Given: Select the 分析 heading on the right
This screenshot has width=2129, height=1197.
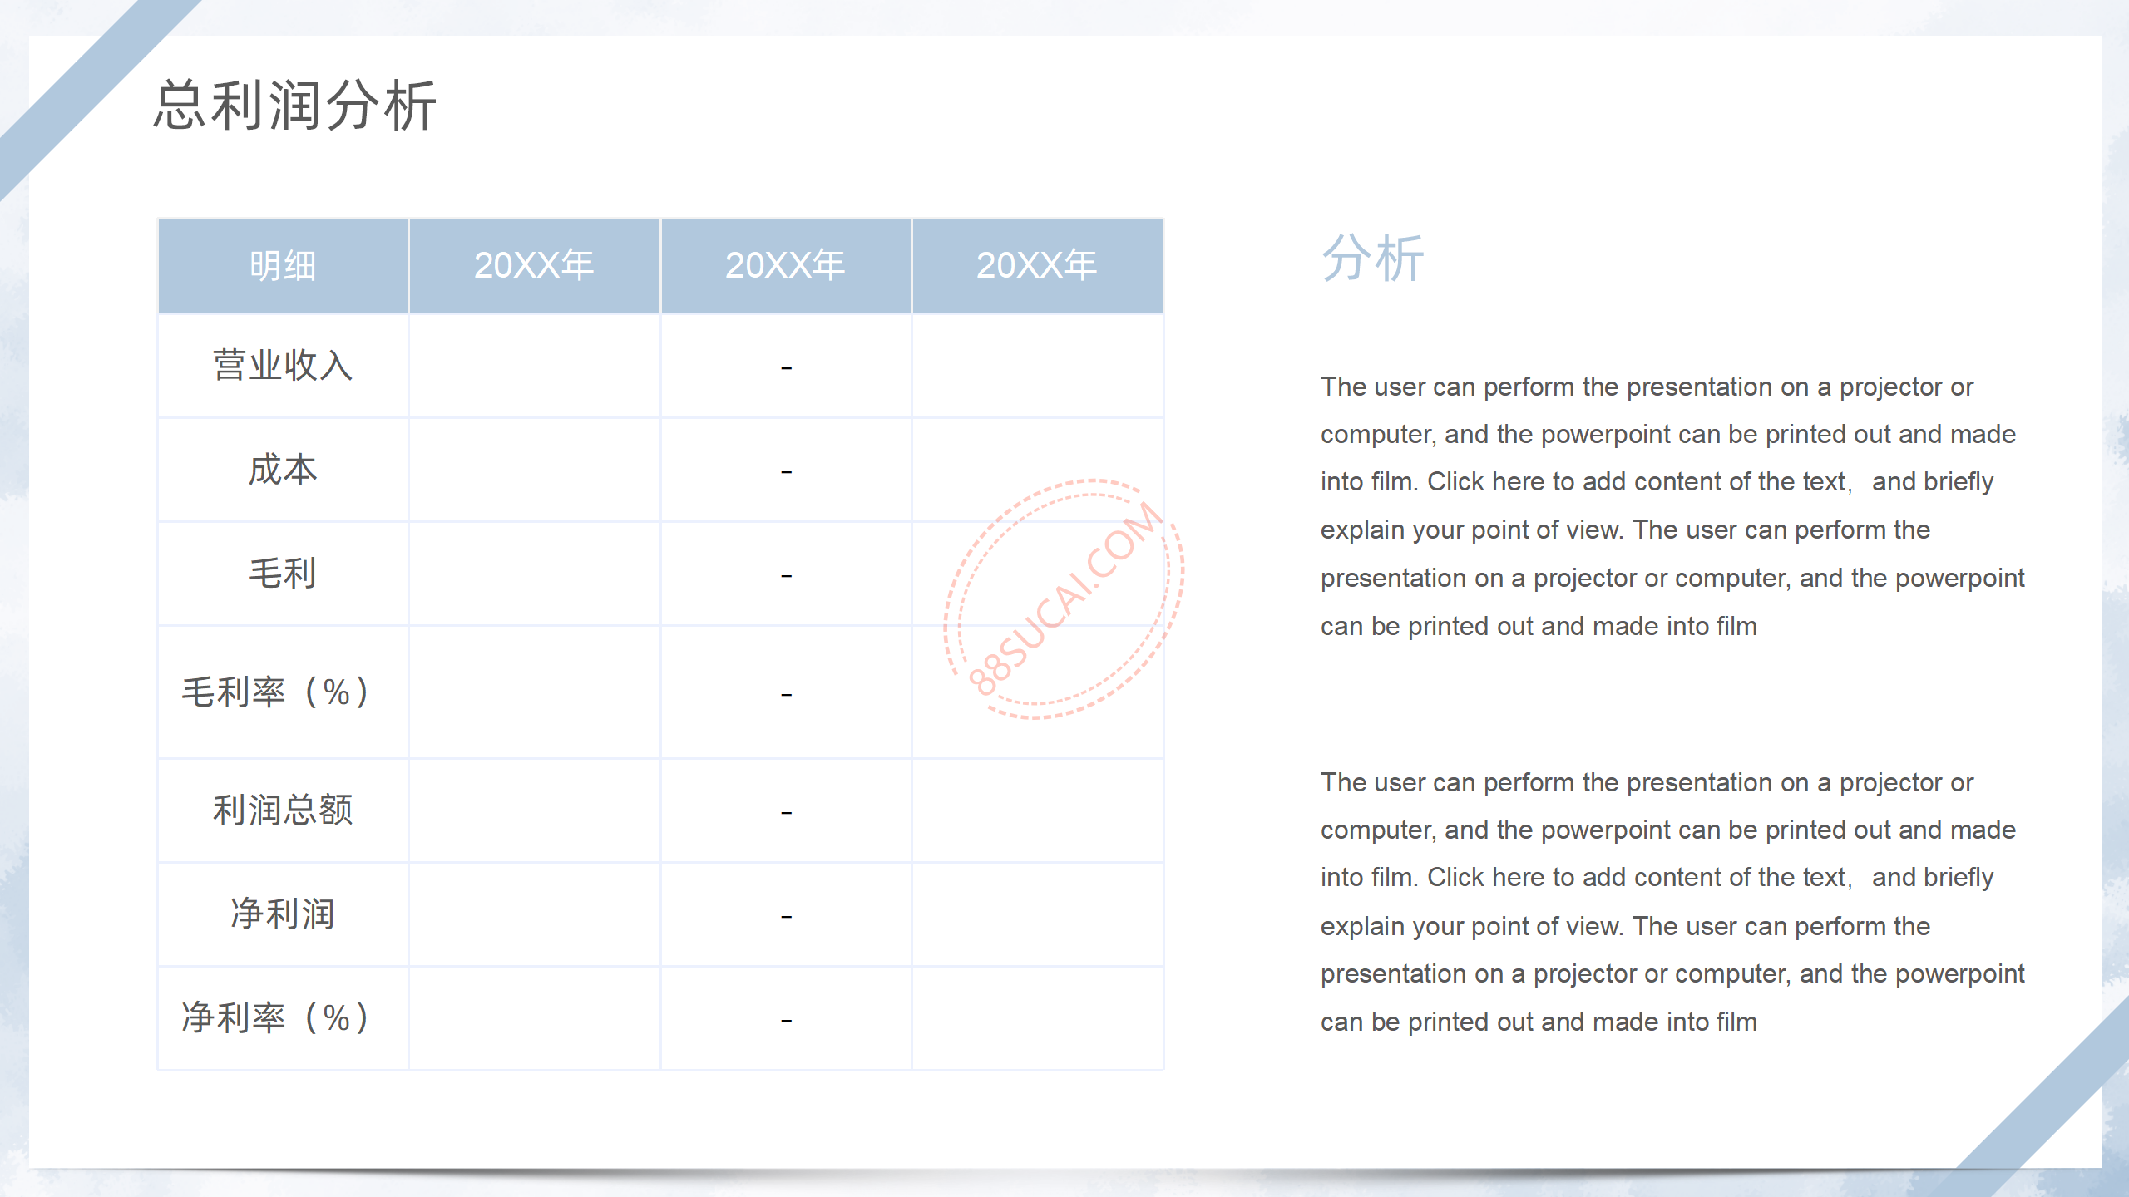Looking at the screenshot, I should tap(1373, 258).
